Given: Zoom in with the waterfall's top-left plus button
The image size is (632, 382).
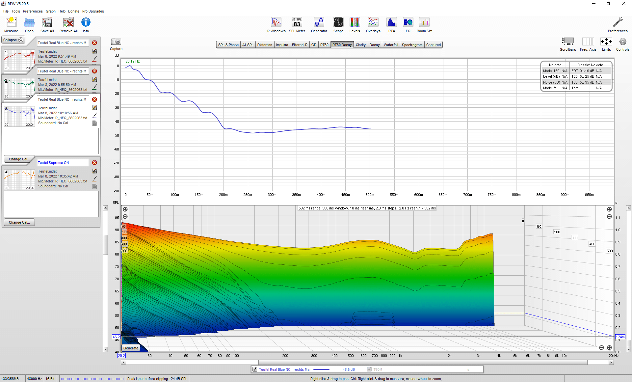Looking at the screenshot, I should pos(125,209).
